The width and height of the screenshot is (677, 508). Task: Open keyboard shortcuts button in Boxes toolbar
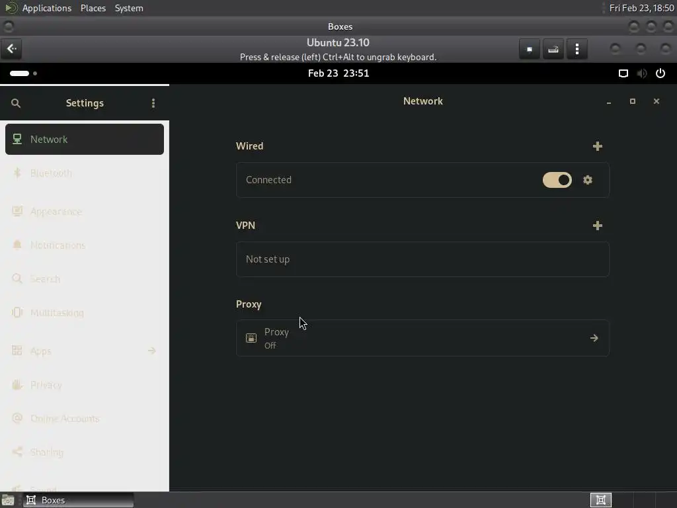point(553,49)
